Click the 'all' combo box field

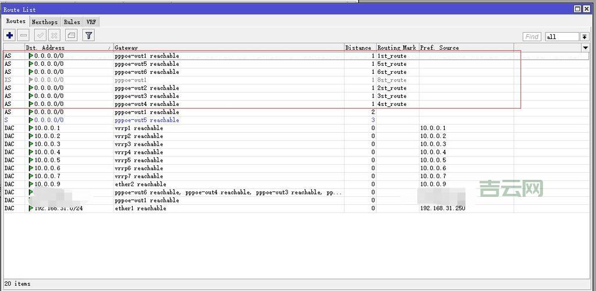[562, 37]
